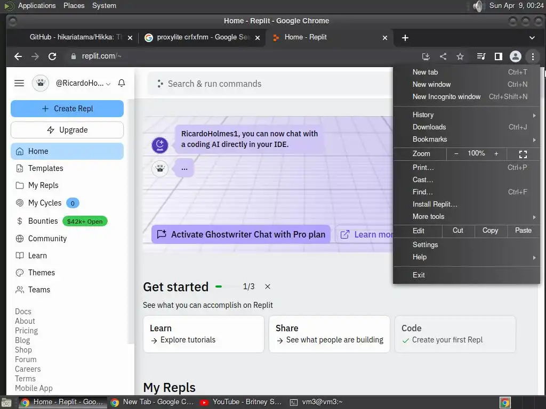Select New tab from Chrome menu
This screenshot has width=546, height=409.
coord(466,72)
